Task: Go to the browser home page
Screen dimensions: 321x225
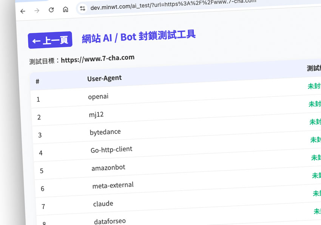Action: [x=66, y=9]
